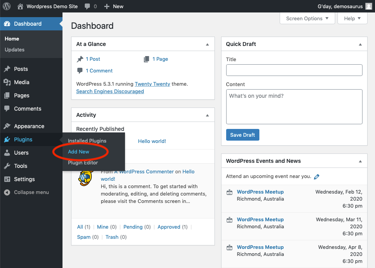Collapse the WordPress Events and News panel

pos(360,161)
